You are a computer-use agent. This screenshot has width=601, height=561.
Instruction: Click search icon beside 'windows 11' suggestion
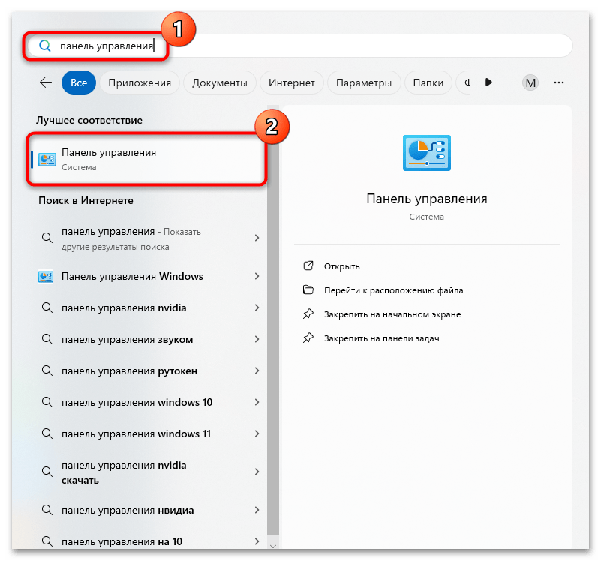tap(47, 433)
